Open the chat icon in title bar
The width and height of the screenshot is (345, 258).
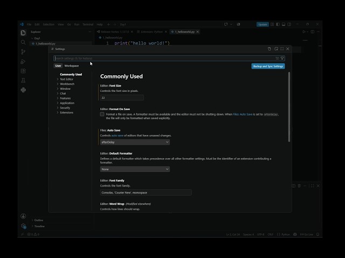226,24
